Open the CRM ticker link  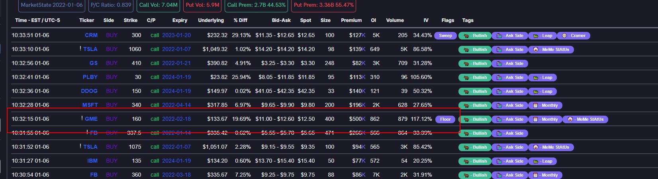[x=91, y=35]
